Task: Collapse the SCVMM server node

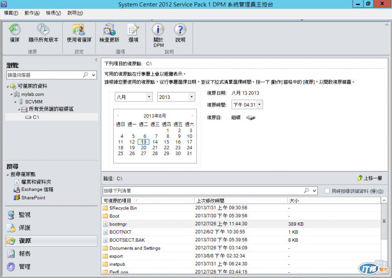Action: point(16,102)
